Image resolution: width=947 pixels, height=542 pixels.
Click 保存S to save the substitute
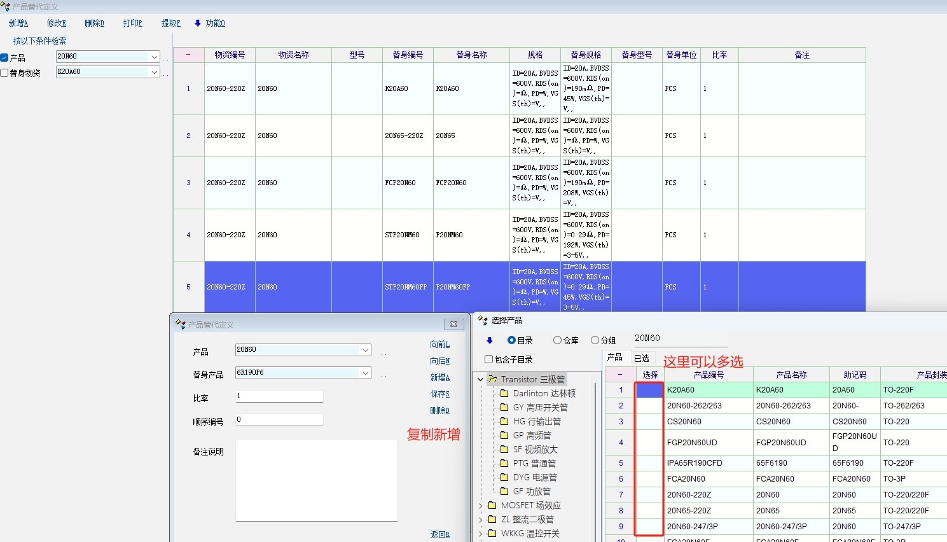coord(439,394)
